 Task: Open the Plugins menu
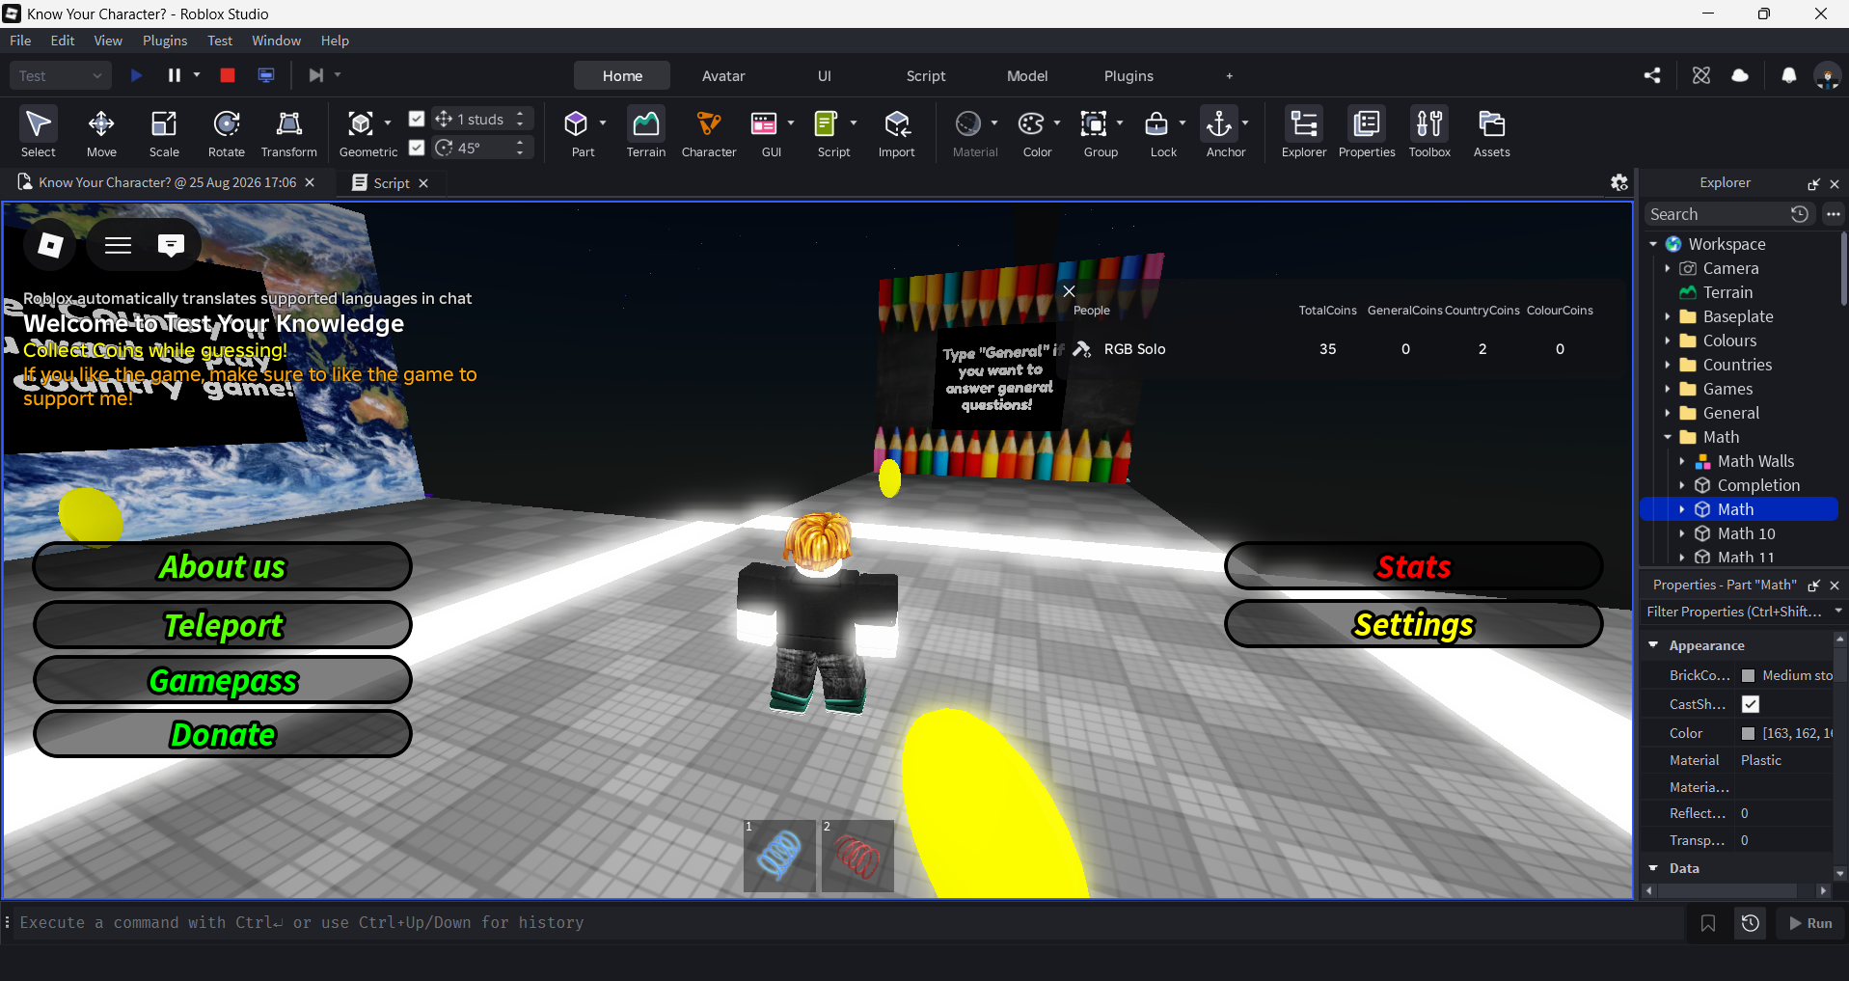165,41
